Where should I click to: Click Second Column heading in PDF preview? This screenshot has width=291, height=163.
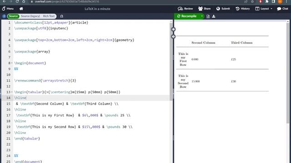203,43
